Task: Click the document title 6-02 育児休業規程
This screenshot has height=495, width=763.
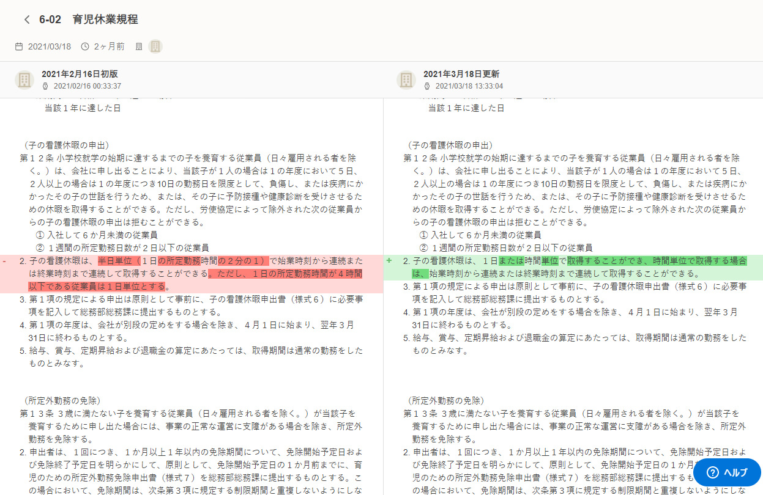Action: pos(89,20)
